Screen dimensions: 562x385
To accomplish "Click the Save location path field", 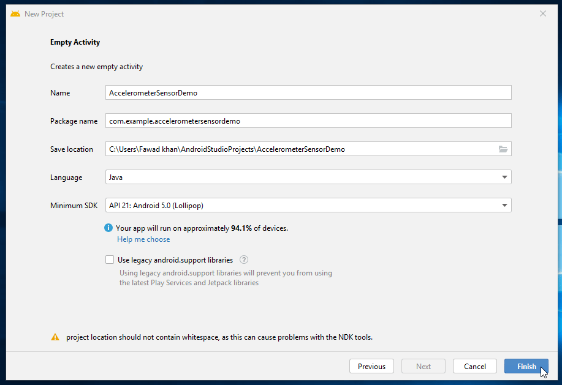I will tap(300, 149).
